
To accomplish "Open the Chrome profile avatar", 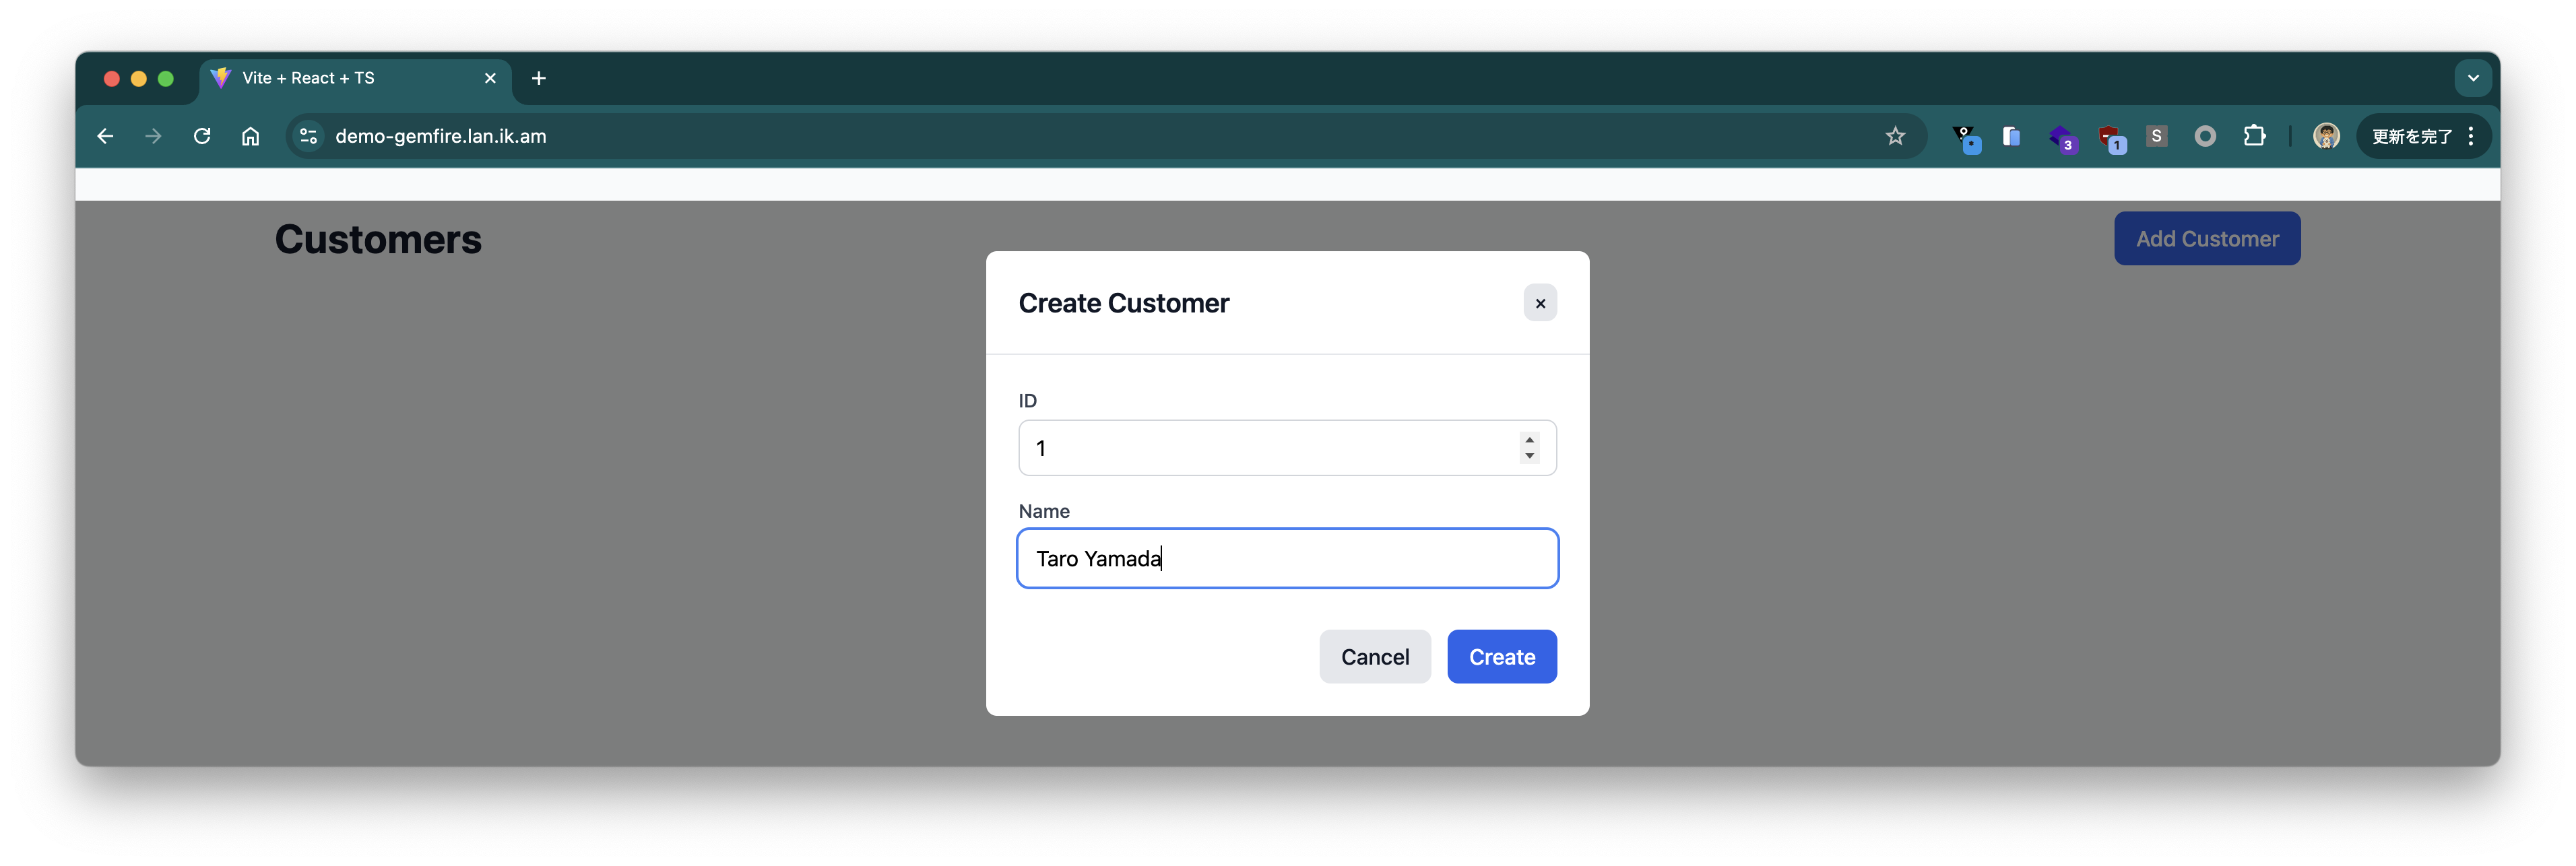I will [x=2326, y=136].
